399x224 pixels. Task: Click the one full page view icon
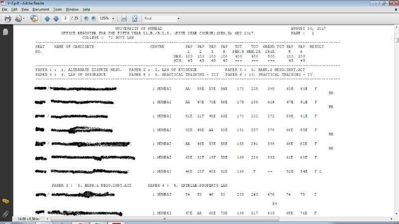pyautogui.click(x=134, y=19)
